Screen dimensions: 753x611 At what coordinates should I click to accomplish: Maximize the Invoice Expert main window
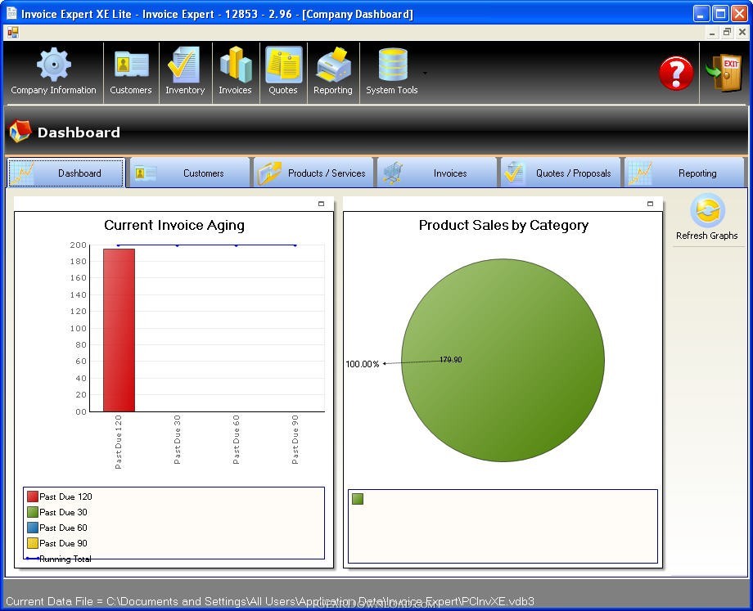pos(720,13)
